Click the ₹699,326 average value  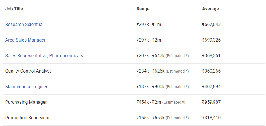212,40
